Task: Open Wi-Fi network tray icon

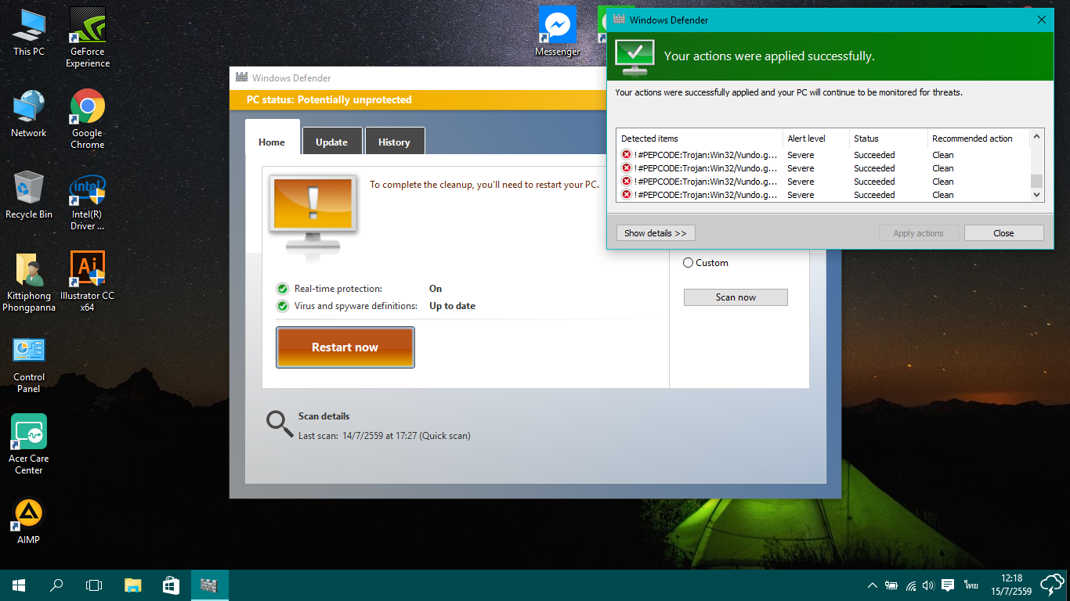Action: [911, 585]
